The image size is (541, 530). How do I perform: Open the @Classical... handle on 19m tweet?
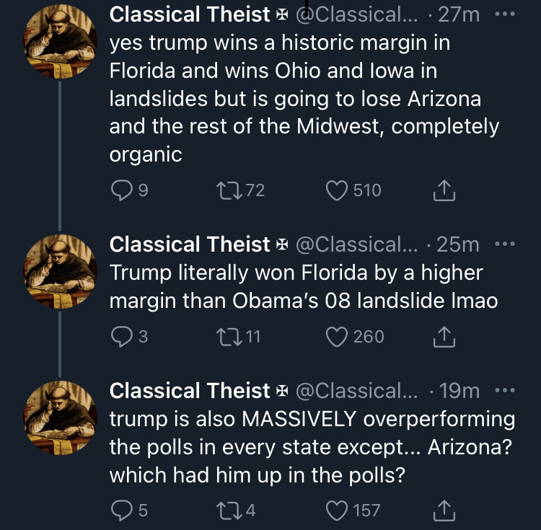coord(356,391)
